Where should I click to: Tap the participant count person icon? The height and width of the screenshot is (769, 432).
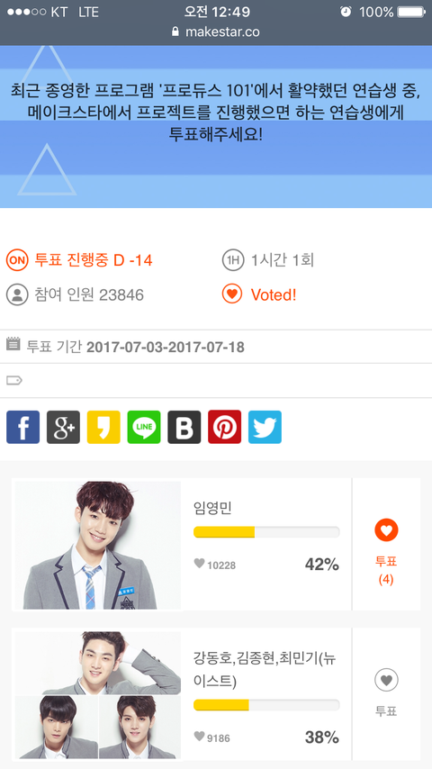[x=17, y=294]
